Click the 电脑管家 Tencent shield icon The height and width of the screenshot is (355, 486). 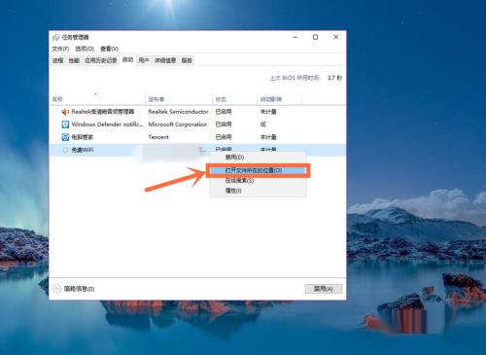[65, 137]
